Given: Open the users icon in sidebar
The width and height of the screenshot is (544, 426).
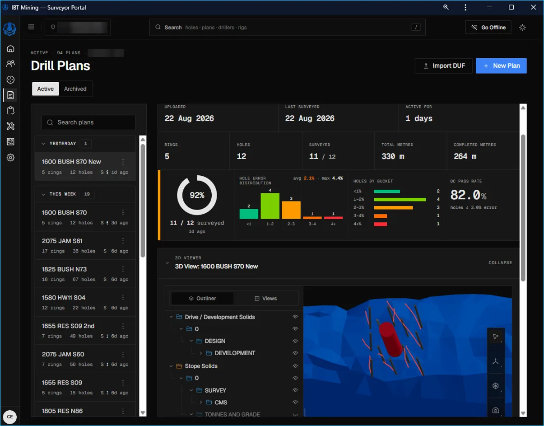Looking at the screenshot, I should (10, 64).
